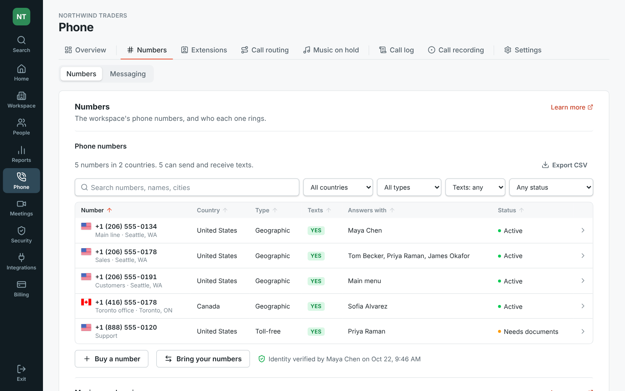Viewport: 625px width, 391px height.
Task: Select the Phone sidebar item
Action: click(x=21, y=181)
